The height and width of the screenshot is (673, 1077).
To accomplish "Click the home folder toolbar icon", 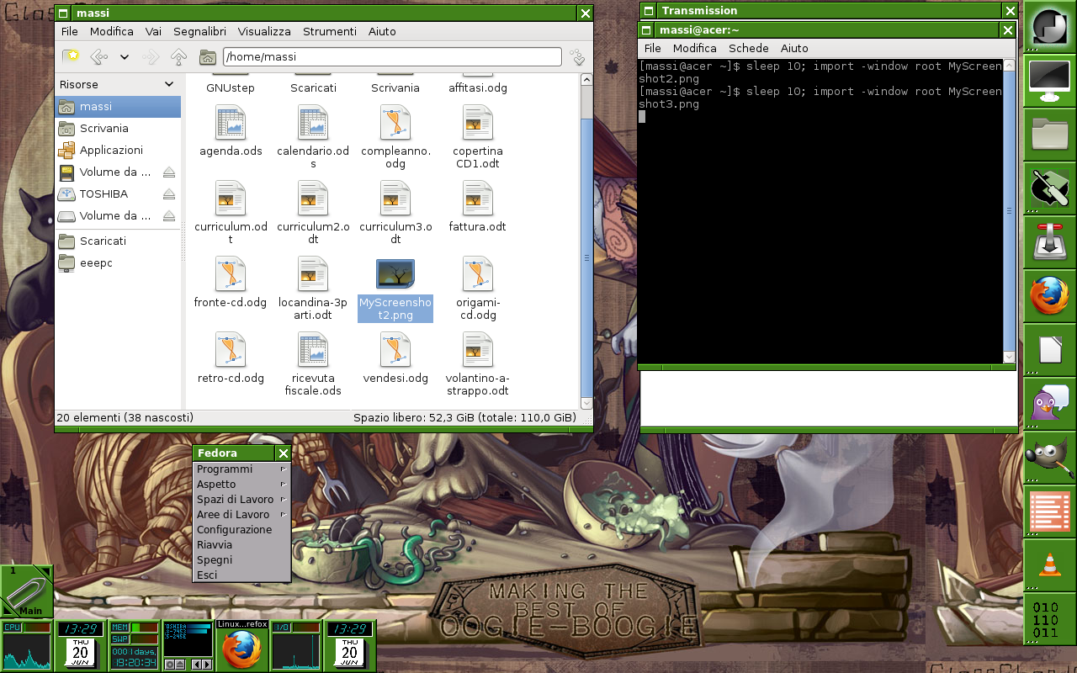I will [207, 57].
